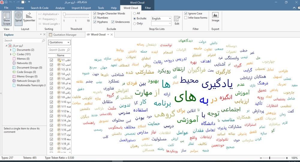This screenshot has height=162, width=300.
Task: Open the Word Length sorting dropdown
Action: coord(49,24)
